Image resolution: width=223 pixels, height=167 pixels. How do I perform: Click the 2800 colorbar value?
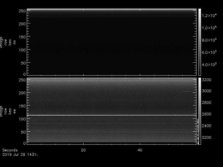click(207, 102)
